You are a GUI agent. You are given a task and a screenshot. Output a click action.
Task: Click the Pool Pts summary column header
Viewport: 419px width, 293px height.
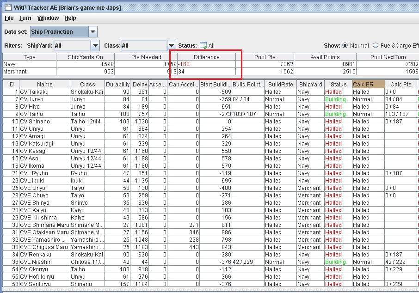tap(265, 57)
